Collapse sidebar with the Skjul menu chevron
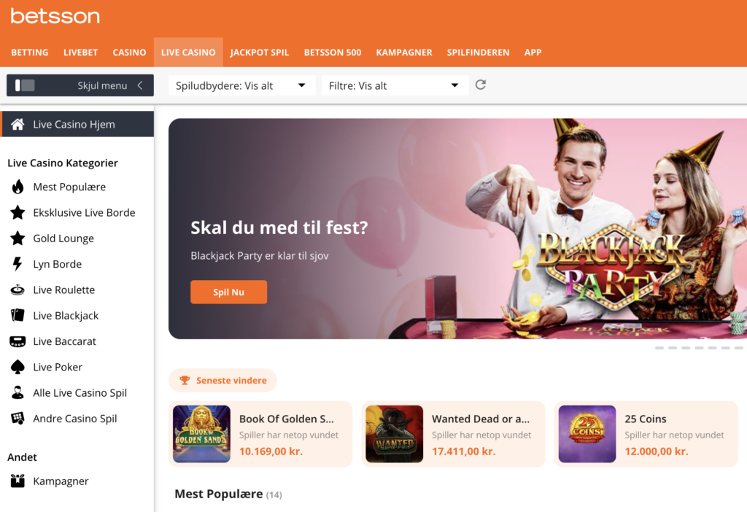The image size is (747, 512). 140,85
